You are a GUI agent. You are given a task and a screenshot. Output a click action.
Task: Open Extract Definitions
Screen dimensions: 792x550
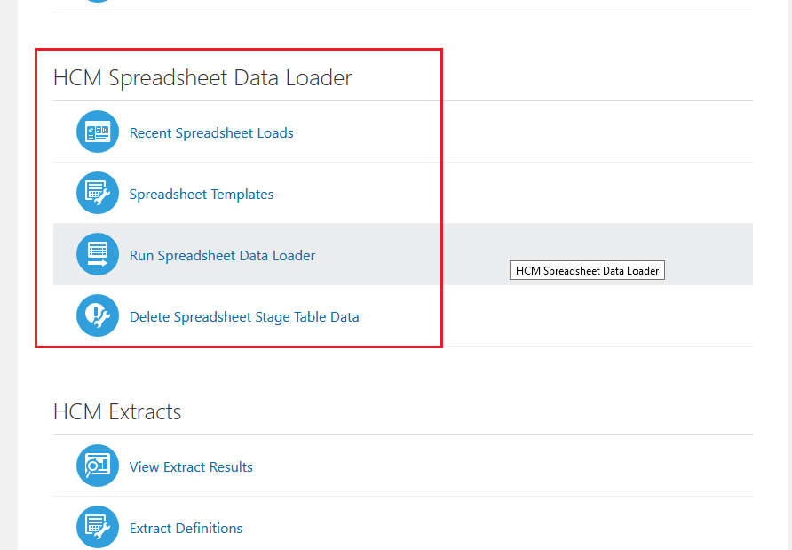click(186, 528)
